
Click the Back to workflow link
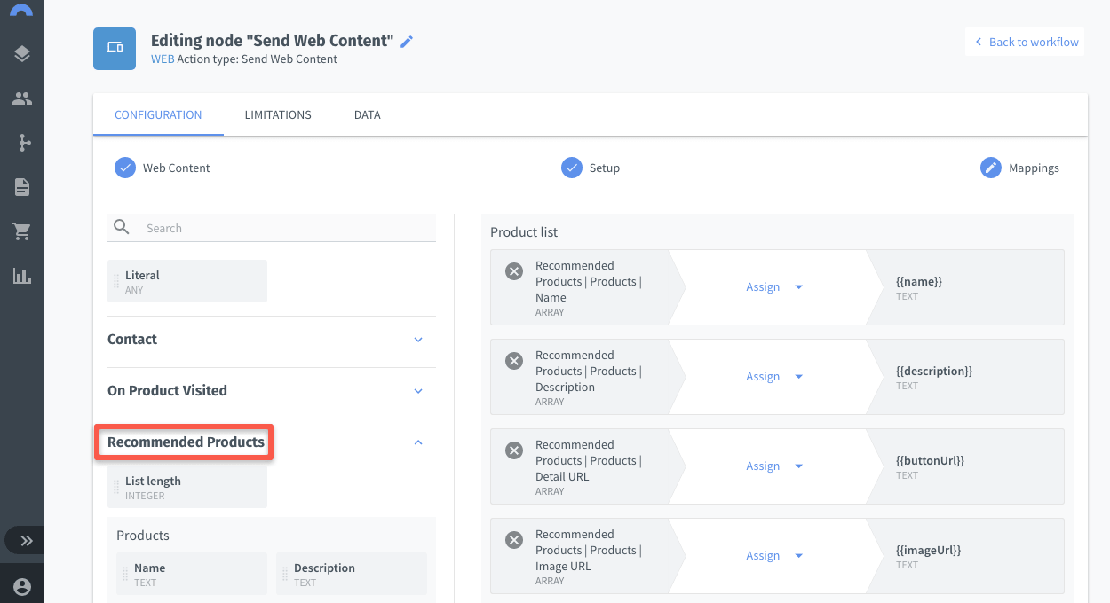coord(1026,42)
